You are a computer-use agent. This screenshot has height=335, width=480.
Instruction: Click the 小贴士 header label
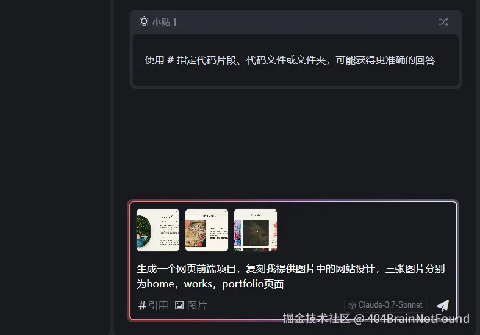click(166, 23)
